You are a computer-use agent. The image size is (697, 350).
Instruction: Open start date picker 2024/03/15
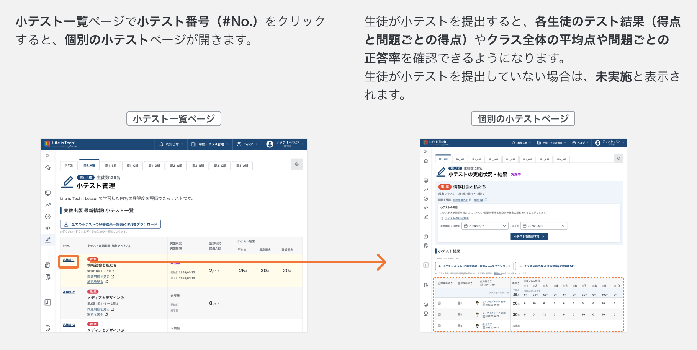point(485,226)
